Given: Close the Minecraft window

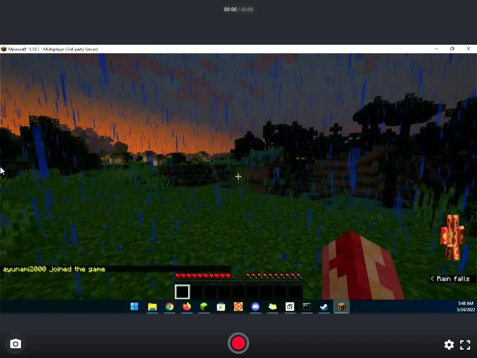Looking at the screenshot, I should pos(469,48).
